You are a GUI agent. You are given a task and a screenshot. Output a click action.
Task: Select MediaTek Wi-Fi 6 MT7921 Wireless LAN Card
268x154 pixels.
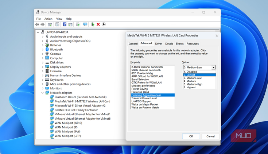coord(82,101)
